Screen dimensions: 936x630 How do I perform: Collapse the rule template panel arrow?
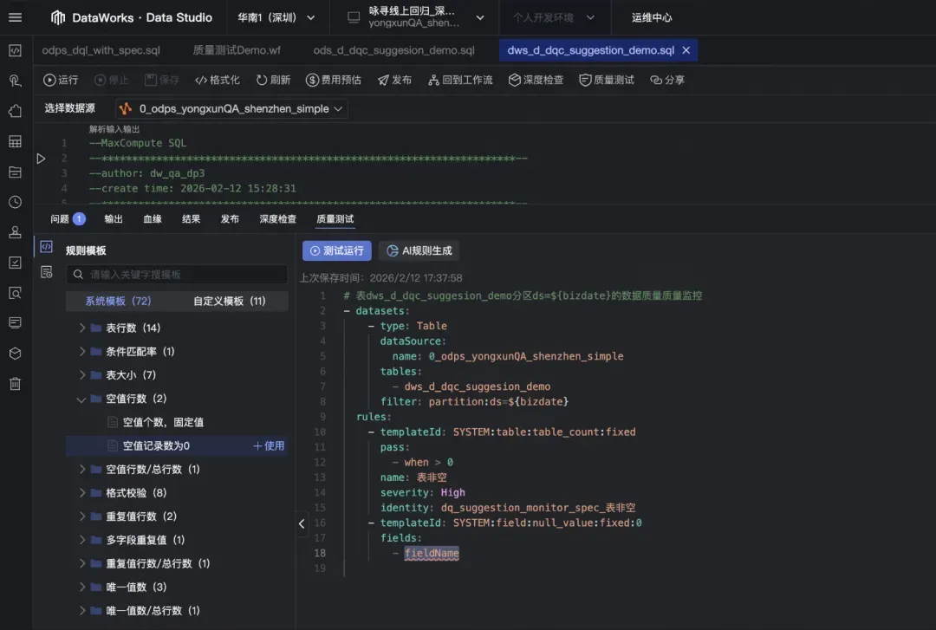(x=302, y=523)
